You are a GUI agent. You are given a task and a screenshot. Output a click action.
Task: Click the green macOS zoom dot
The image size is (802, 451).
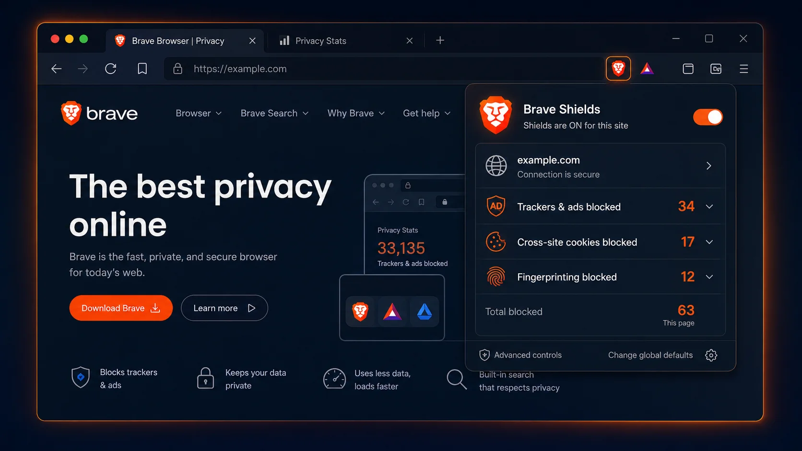(x=83, y=39)
